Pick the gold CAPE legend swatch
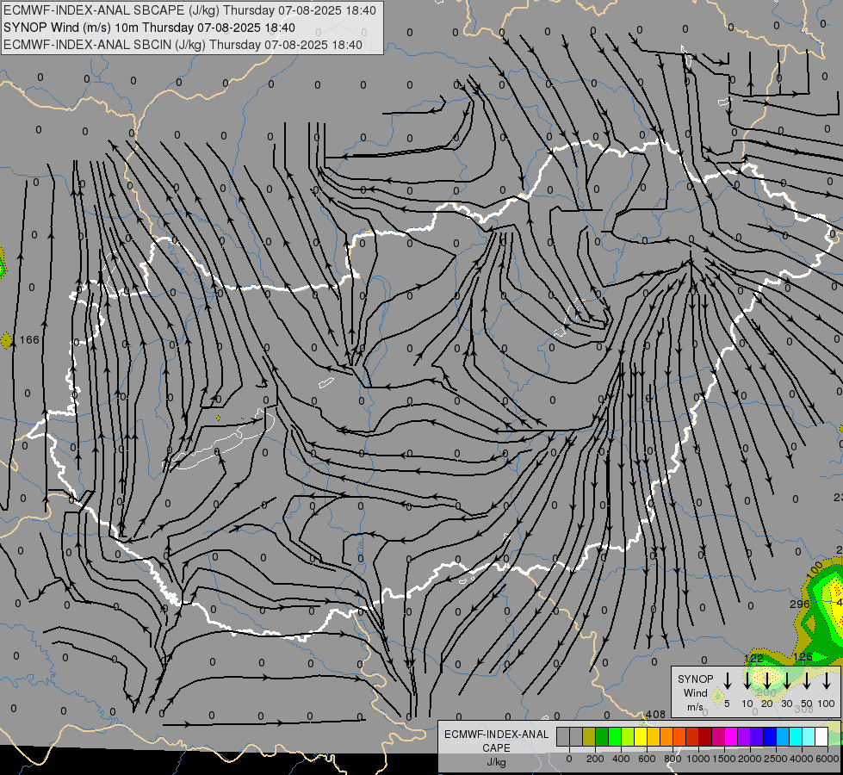 [x=654, y=736]
